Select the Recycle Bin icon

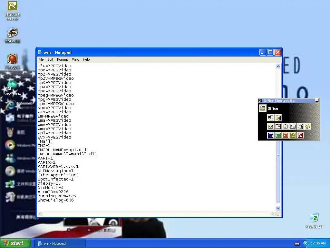pos(314,221)
